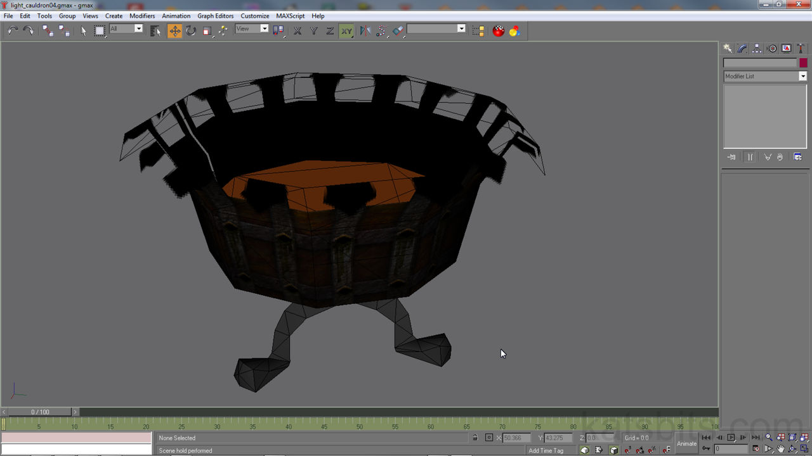Open the Utilities hammer panel
The width and height of the screenshot is (812, 456).
click(800, 49)
